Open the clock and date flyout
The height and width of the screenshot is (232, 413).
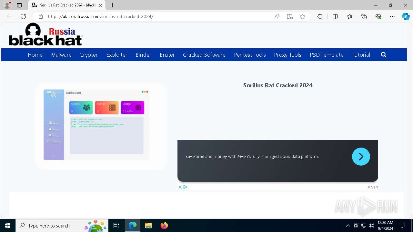[x=385, y=226]
